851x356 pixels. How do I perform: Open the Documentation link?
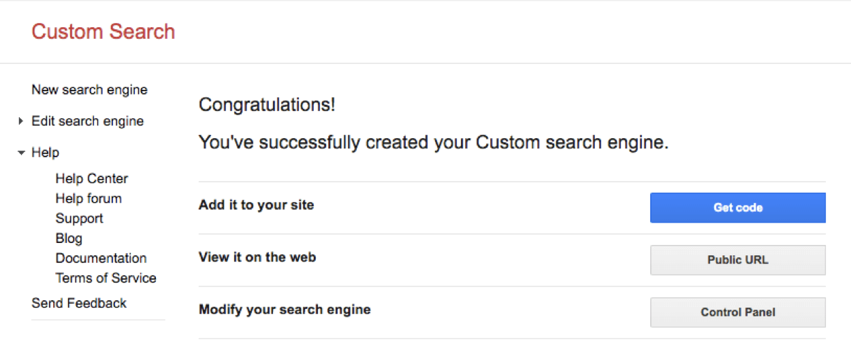(x=101, y=258)
